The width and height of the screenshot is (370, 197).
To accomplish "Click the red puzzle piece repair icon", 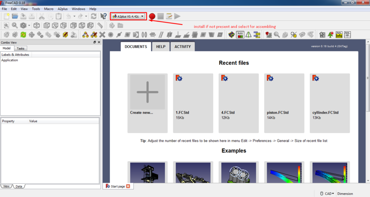I will click(269, 35).
